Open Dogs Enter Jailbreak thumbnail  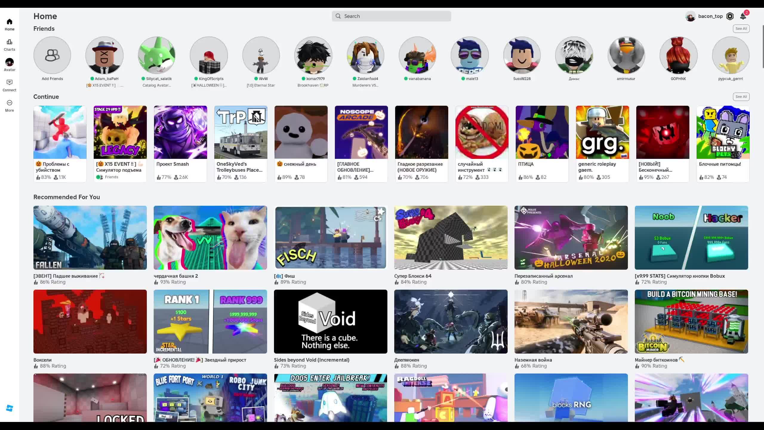(331, 398)
